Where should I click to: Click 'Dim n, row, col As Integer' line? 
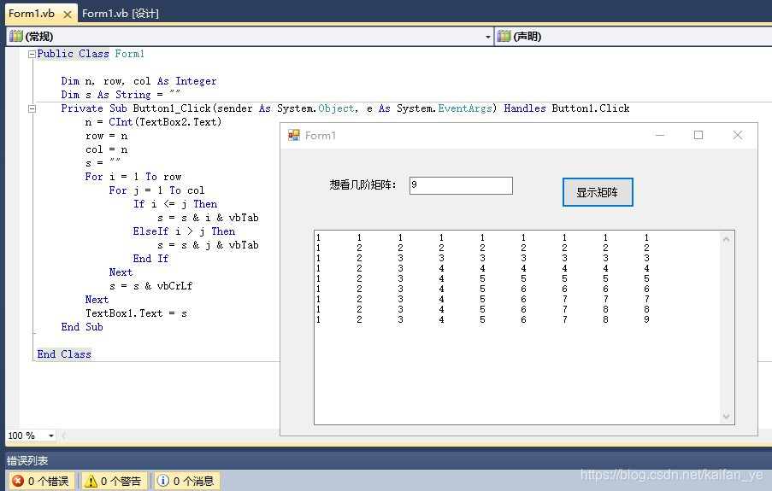coord(138,81)
